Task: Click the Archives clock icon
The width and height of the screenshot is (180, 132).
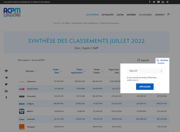Action: click(x=158, y=60)
